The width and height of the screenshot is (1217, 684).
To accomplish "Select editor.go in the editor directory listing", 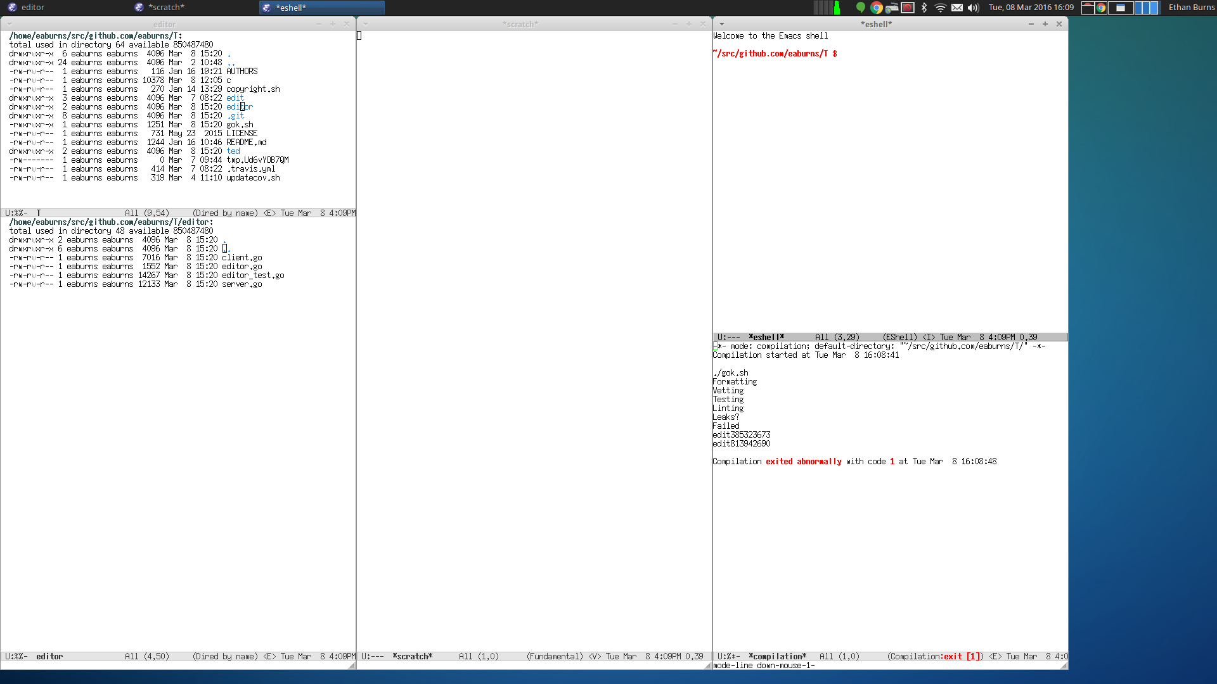I will click(242, 267).
